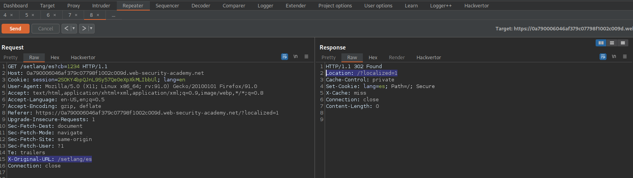633x178 pixels.
Task: Close Repeater tab 4
Action: point(11,15)
